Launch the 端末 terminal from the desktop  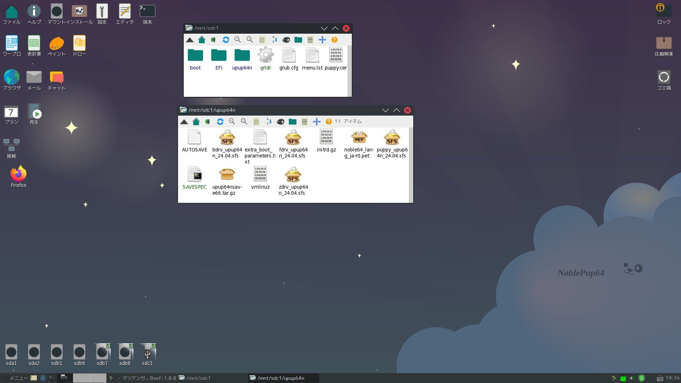tap(147, 11)
